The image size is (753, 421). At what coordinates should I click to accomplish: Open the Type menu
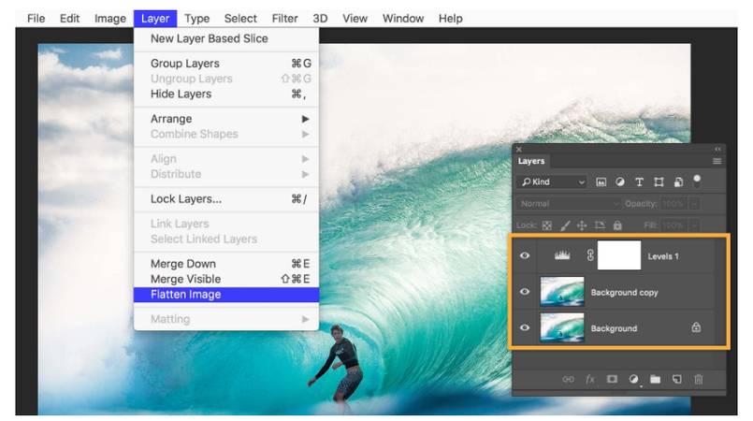click(196, 18)
